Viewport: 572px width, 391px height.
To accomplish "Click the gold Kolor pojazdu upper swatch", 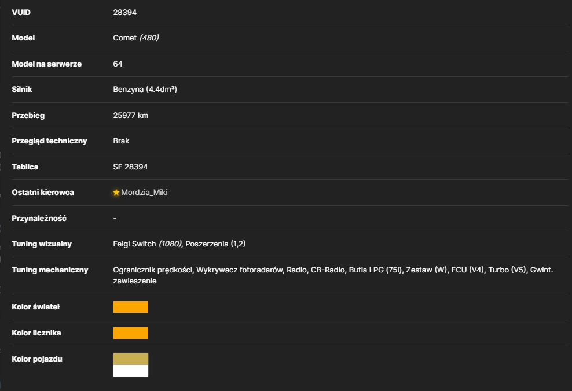I will [x=131, y=359].
